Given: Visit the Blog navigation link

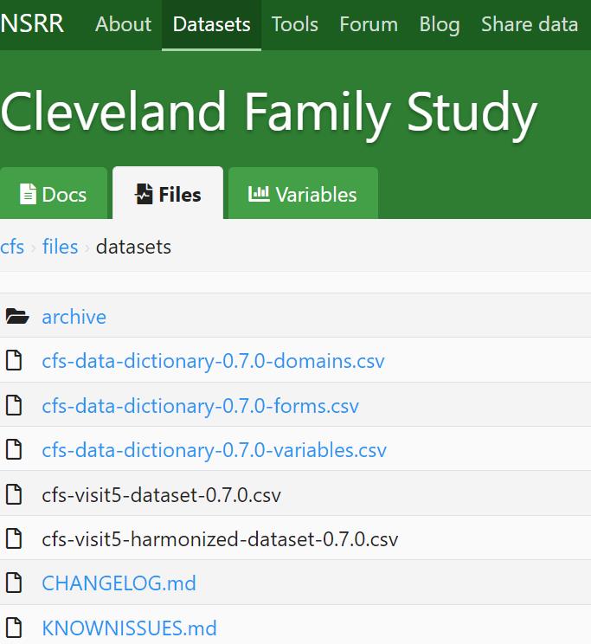Looking at the screenshot, I should (x=440, y=24).
